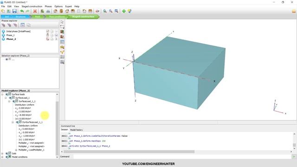Collapse the SurfaceLoad_1 tree node

(x=6, y=98)
